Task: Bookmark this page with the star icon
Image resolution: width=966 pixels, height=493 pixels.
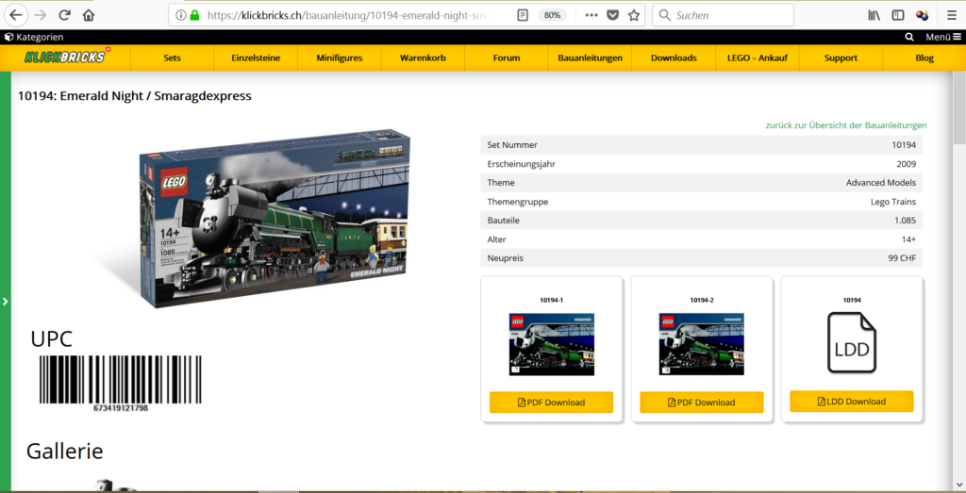Action: [634, 15]
